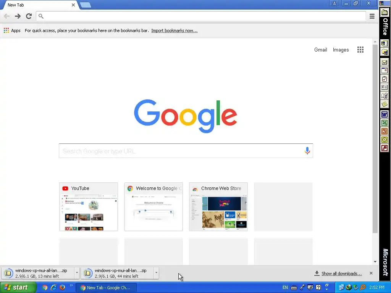Create New Appointment from Office bar
Screen dimensions: 391x293
385,71
